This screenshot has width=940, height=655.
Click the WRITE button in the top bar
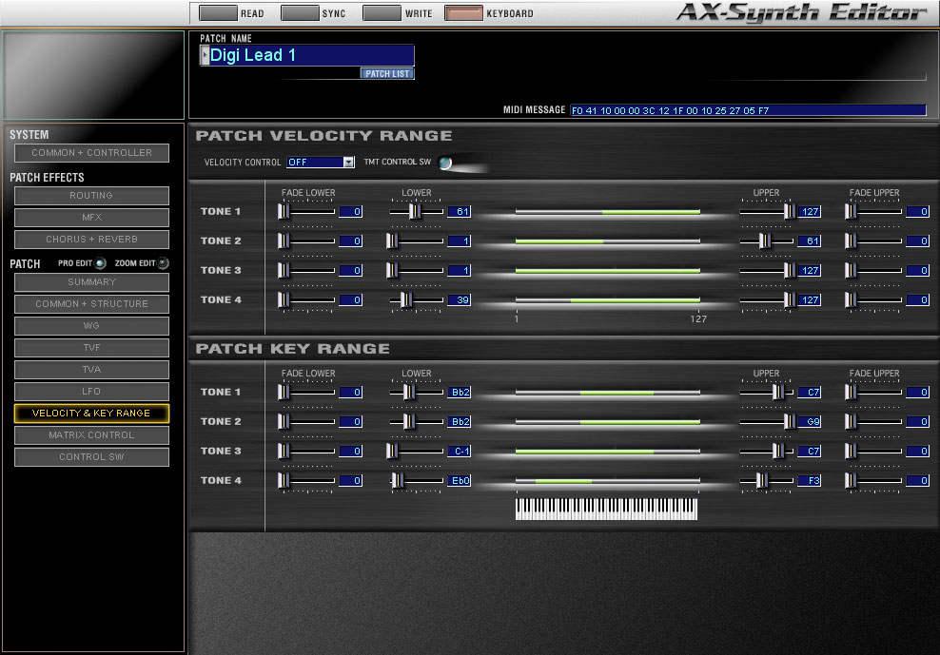(382, 12)
